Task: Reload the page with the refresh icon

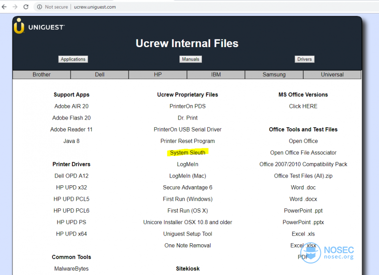Action: click(x=26, y=7)
